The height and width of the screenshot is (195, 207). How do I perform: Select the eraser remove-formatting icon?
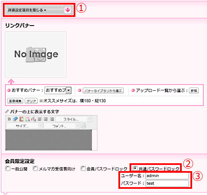click(15, 119)
